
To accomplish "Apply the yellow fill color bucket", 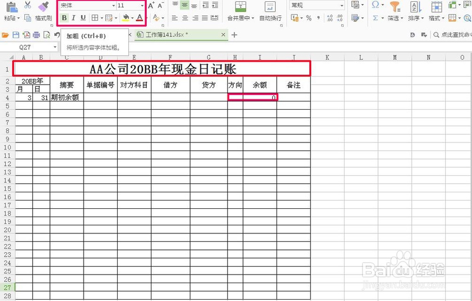I will [x=126, y=18].
